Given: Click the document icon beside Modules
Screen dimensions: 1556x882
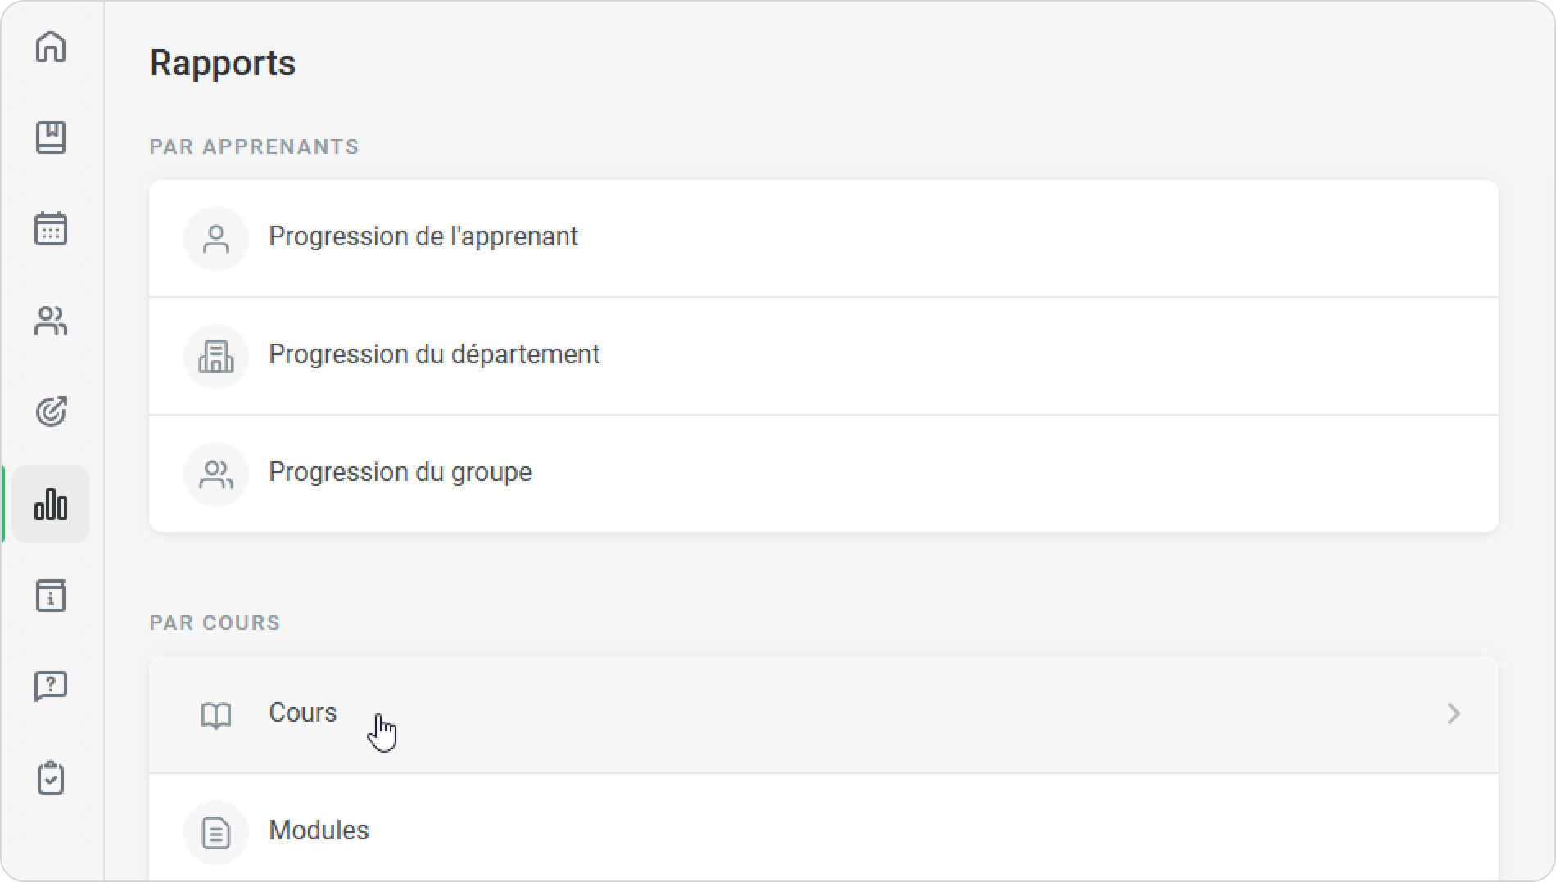Looking at the screenshot, I should (x=216, y=833).
